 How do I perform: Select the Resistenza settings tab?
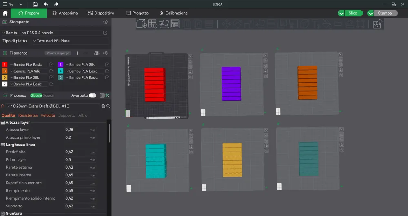[x=28, y=115]
